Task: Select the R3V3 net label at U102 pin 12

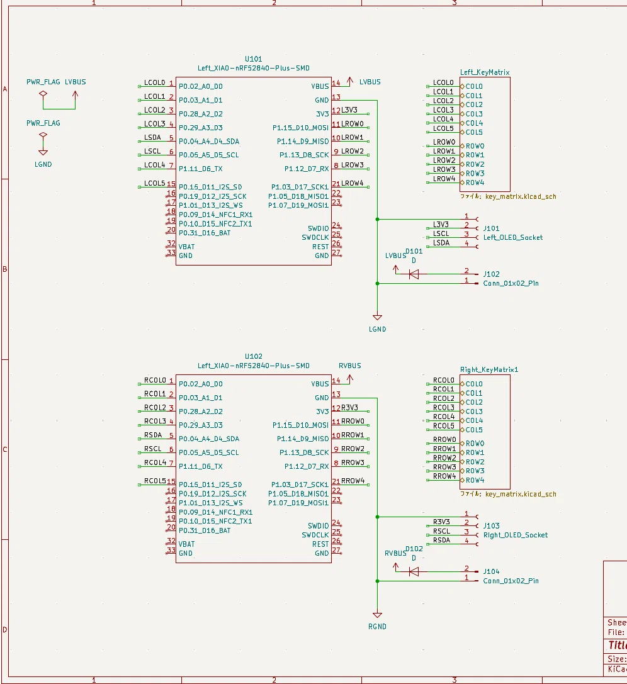Action: coord(350,408)
